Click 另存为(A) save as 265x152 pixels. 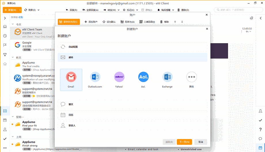click(x=128, y=22)
